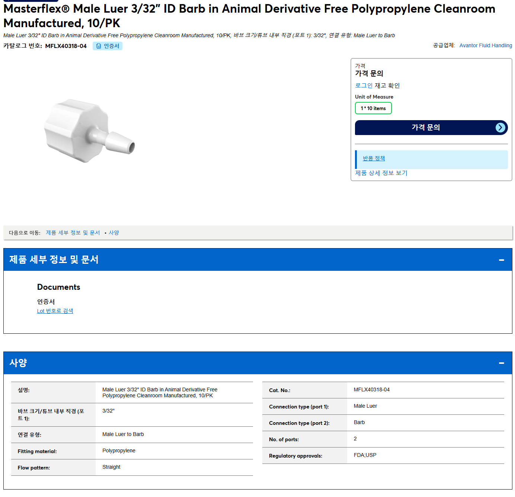Image resolution: width=515 pixels, height=497 pixels.
Task: Select the 1 * 10 items unit option
Action: click(373, 108)
